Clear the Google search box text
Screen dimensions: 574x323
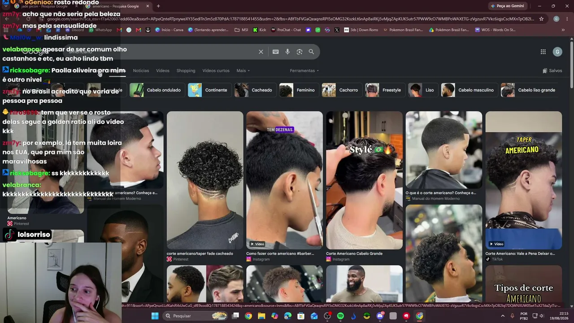pos(261,52)
